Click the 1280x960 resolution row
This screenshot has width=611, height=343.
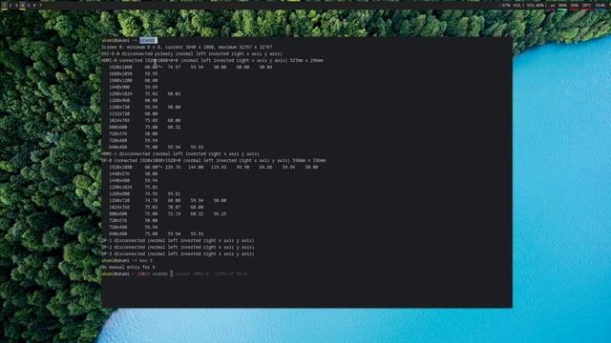click(134, 100)
